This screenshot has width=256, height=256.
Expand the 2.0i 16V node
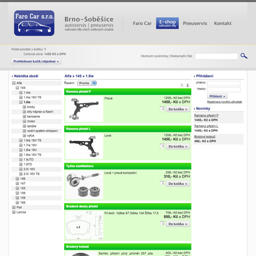pos(21,169)
